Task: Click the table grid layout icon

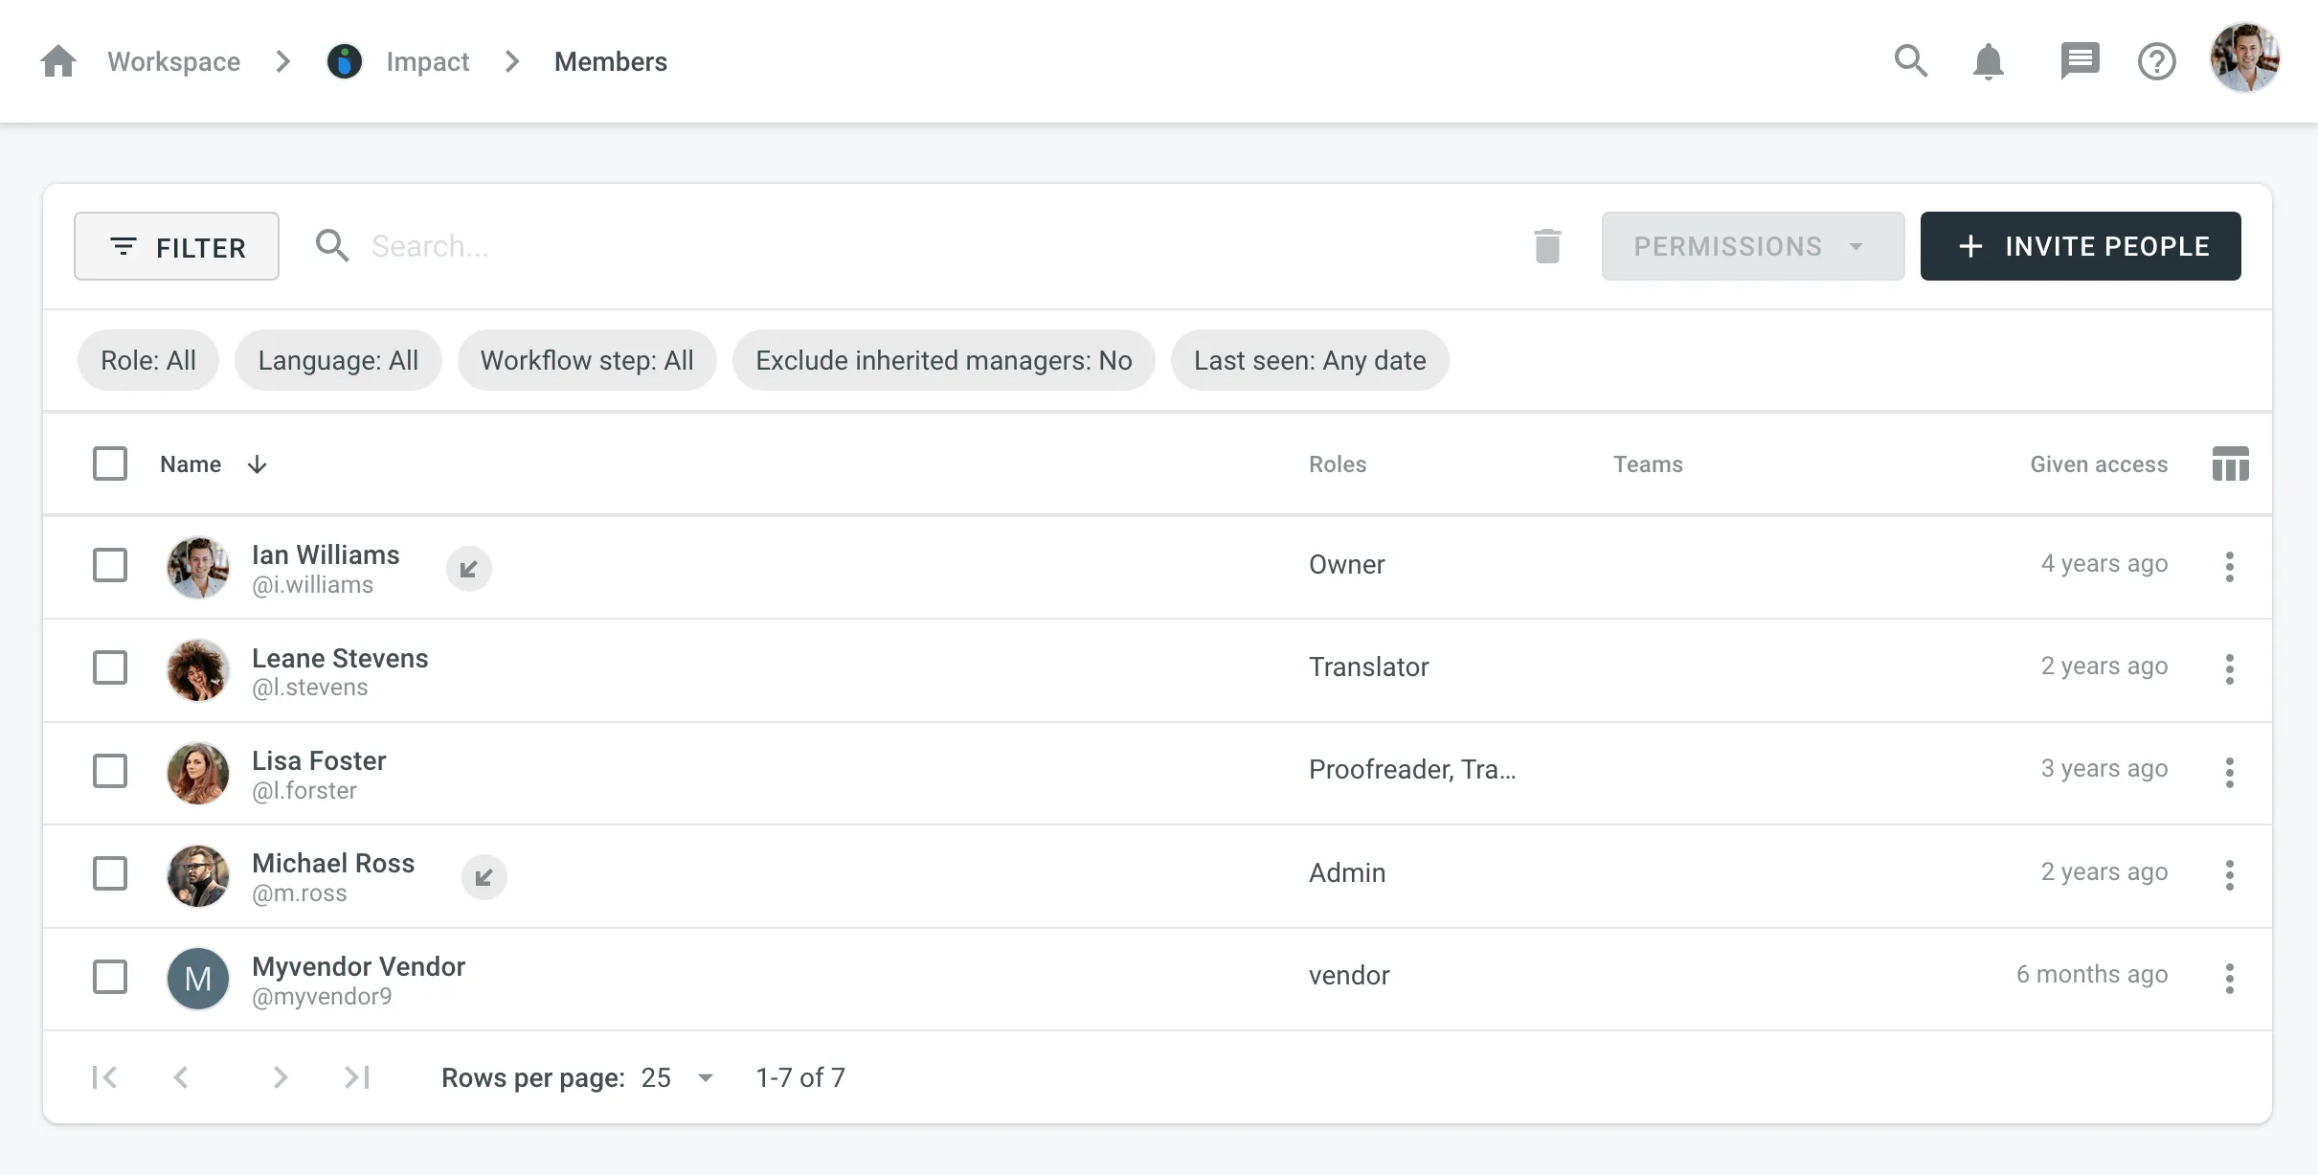Action: pyautogui.click(x=2230, y=463)
